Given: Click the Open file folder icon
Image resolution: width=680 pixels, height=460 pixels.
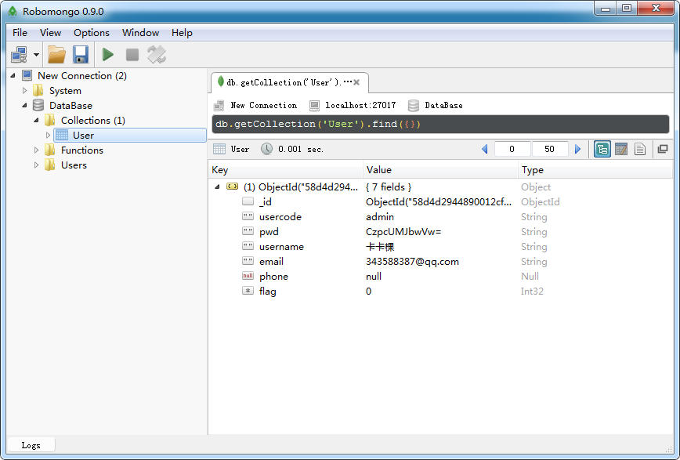Looking at the screenshot, I should click(56, 55).
